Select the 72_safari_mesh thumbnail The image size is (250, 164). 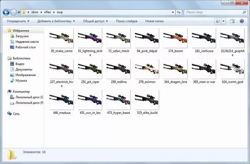coord(118,38)
